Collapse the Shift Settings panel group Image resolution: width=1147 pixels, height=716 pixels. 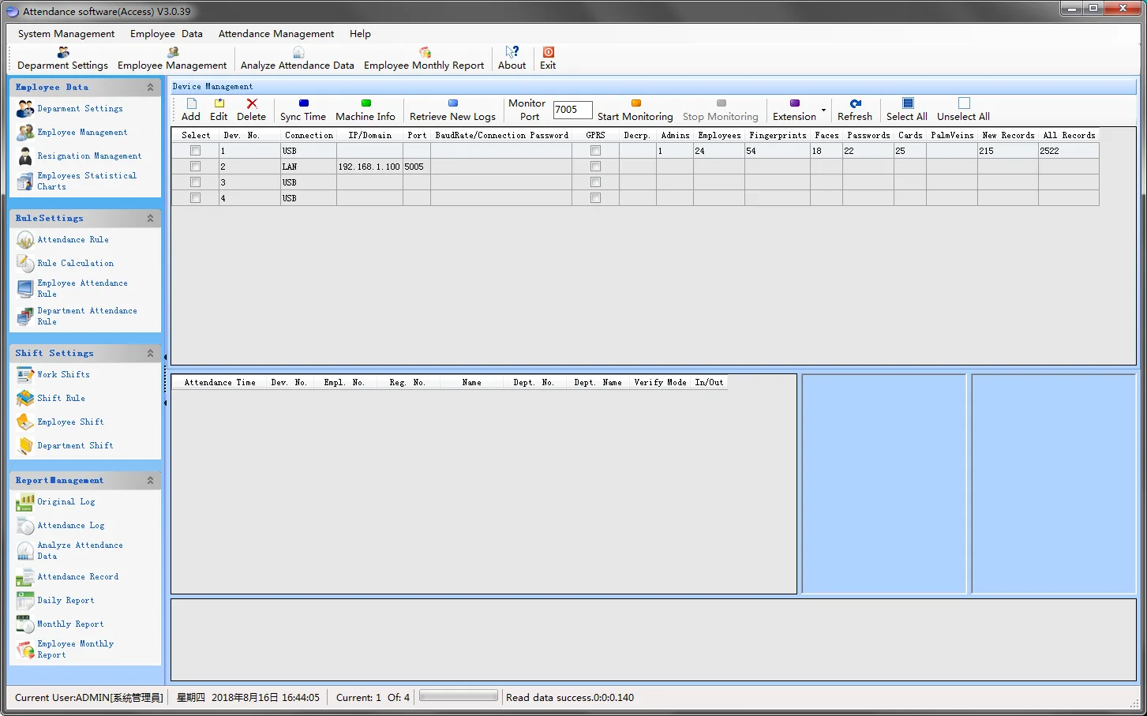[x=150, y=354]
